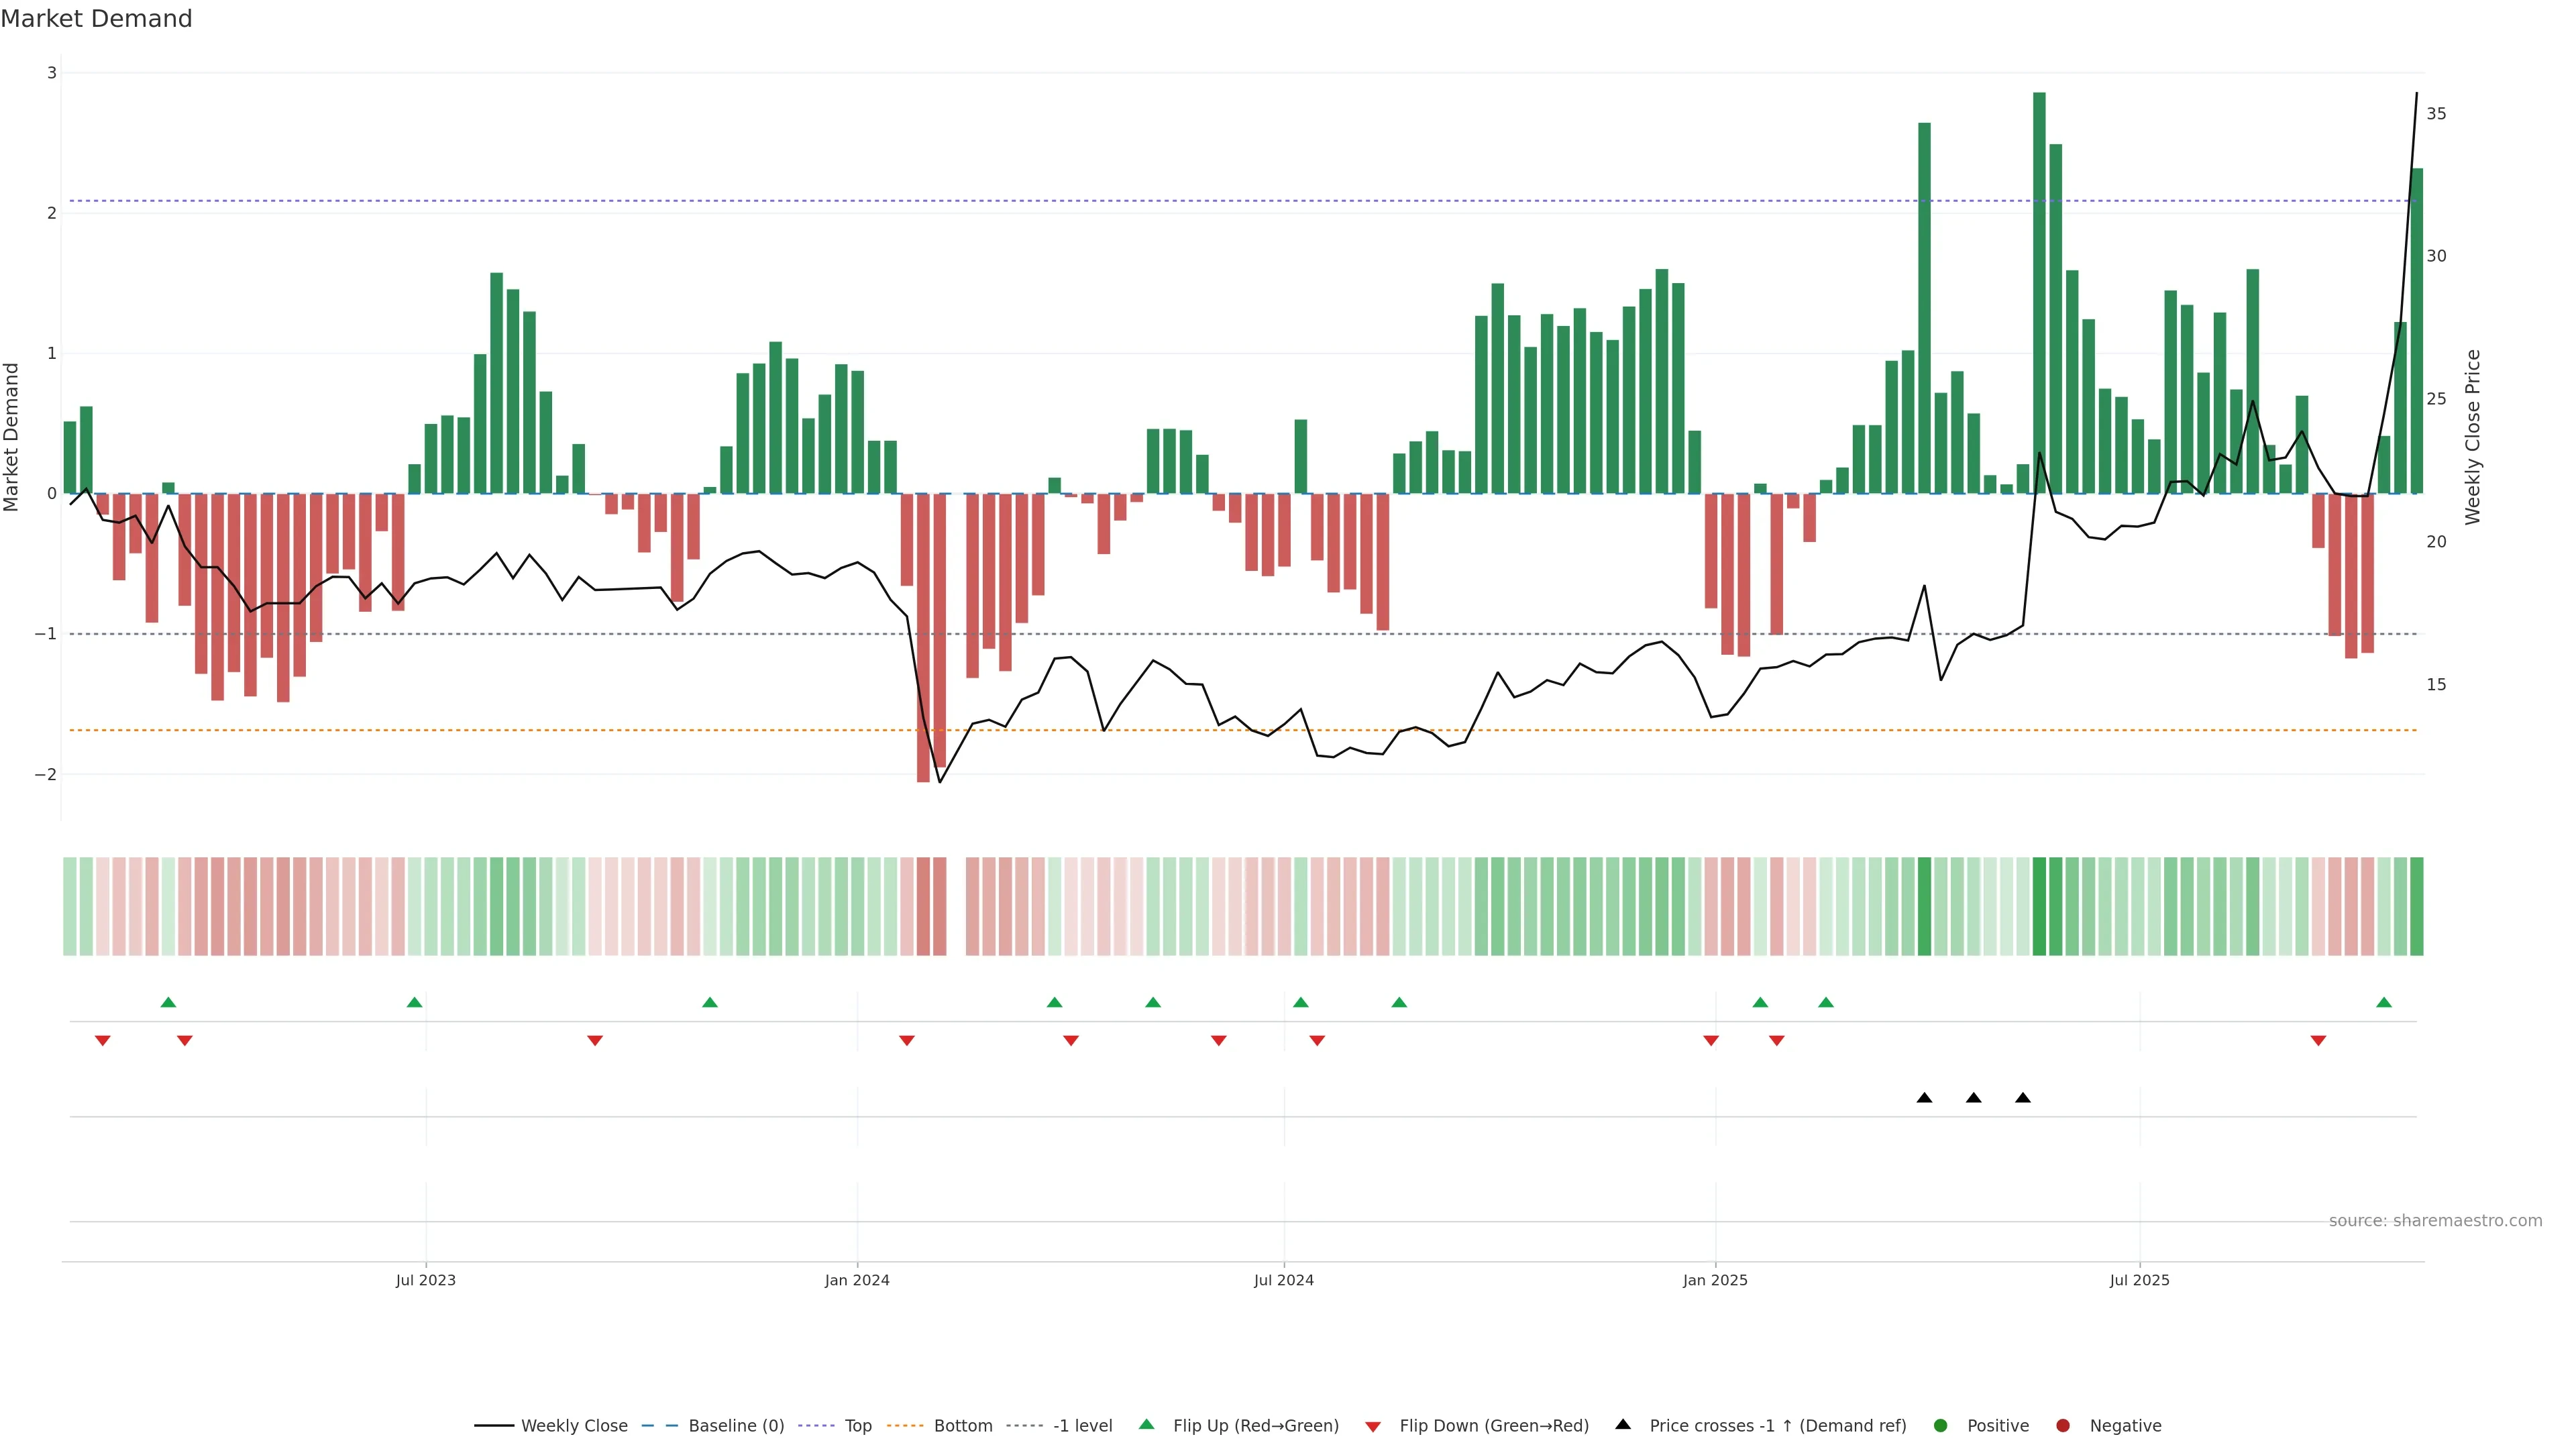Select the leftmost red flip-down triangle marker

pos(102,1041)
